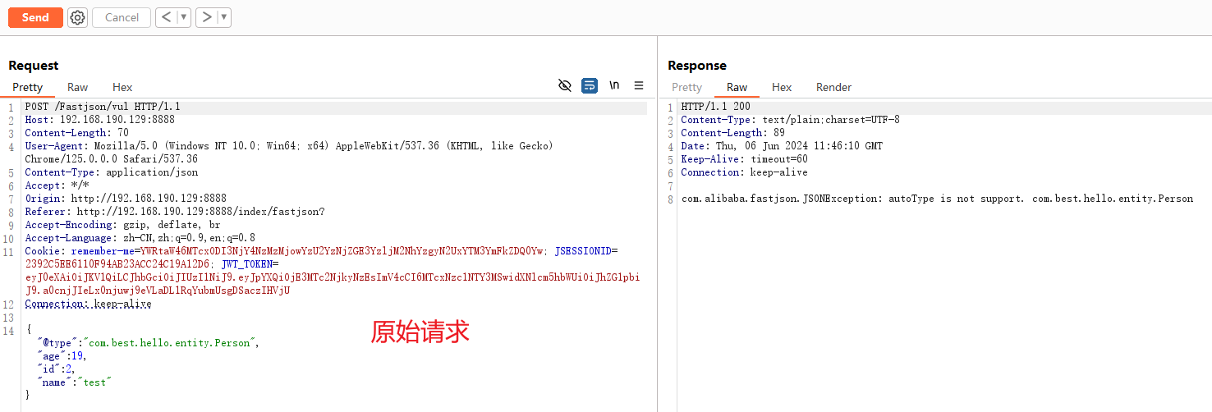
Task: Click the orange Send button
Action: pyautogui.click(x=35, y=17)
